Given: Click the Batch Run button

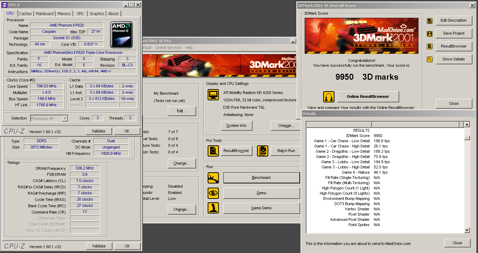Looking at the screenshot, I should point(286,151).
